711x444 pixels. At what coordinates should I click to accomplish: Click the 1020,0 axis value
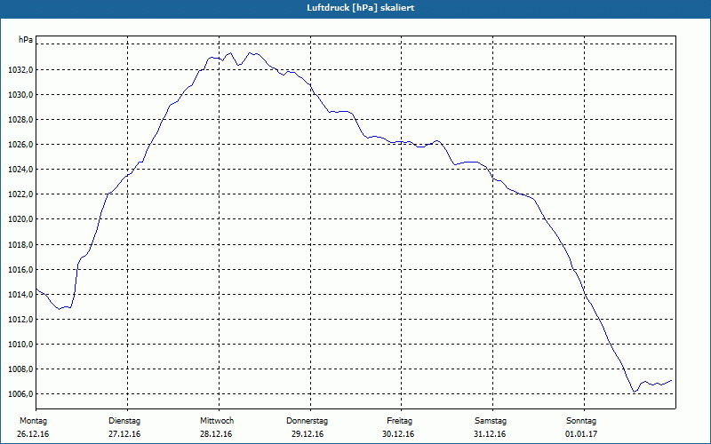point(19,219)
